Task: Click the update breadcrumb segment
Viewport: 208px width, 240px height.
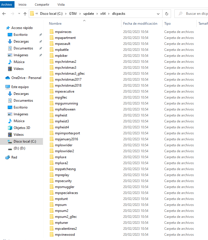Action: click(89, 14)
